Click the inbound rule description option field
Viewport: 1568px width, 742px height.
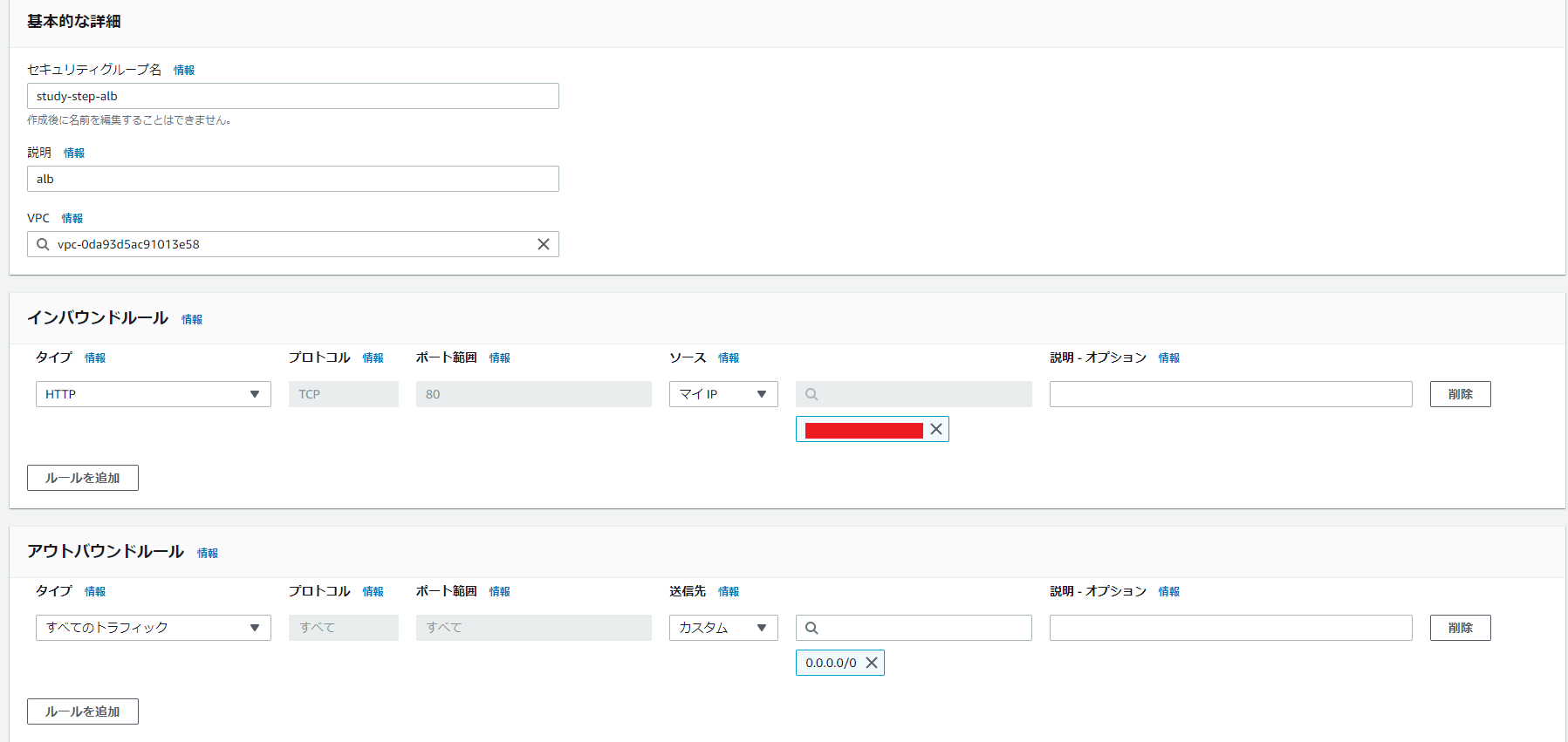[x=1231, y=394]
